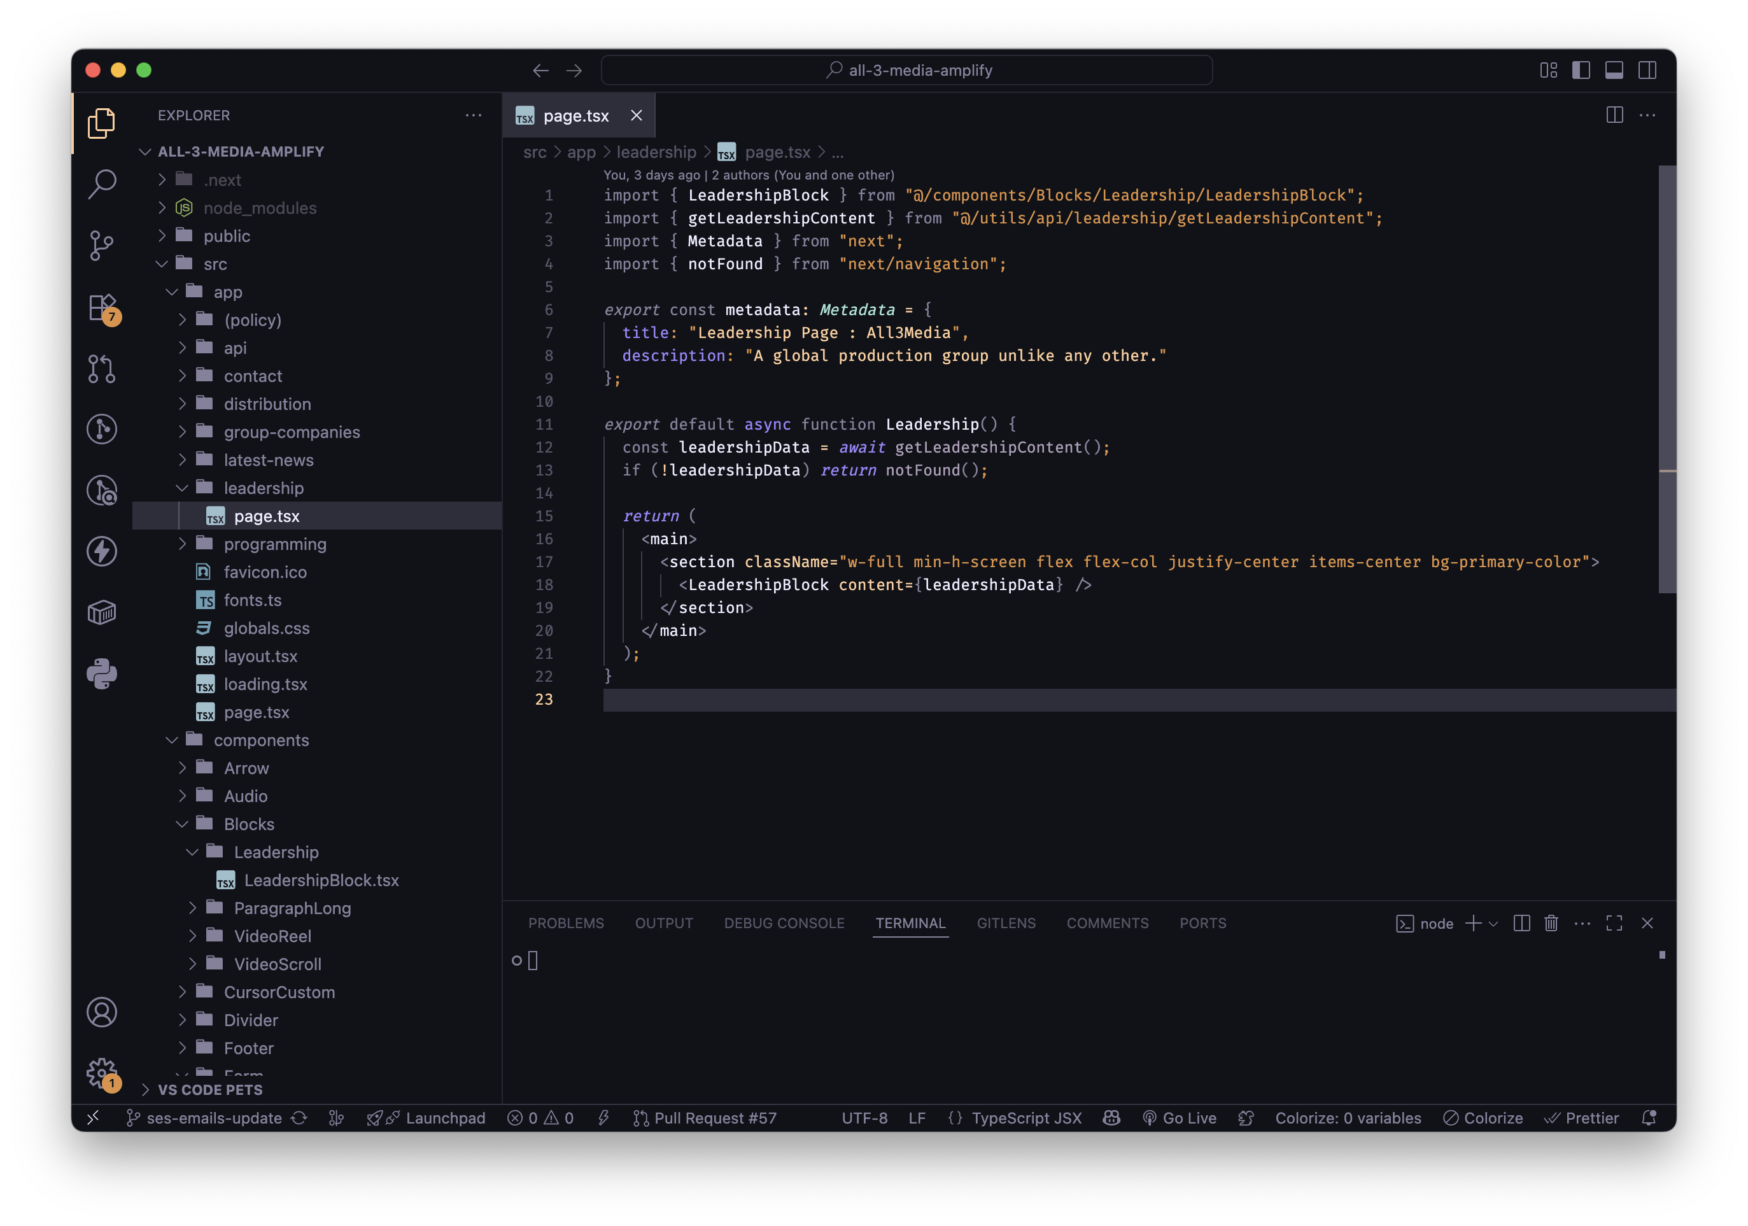Switch to the PROBLEMS tab
Screen dimensions: 1748x1226
(x=566, y=923)
